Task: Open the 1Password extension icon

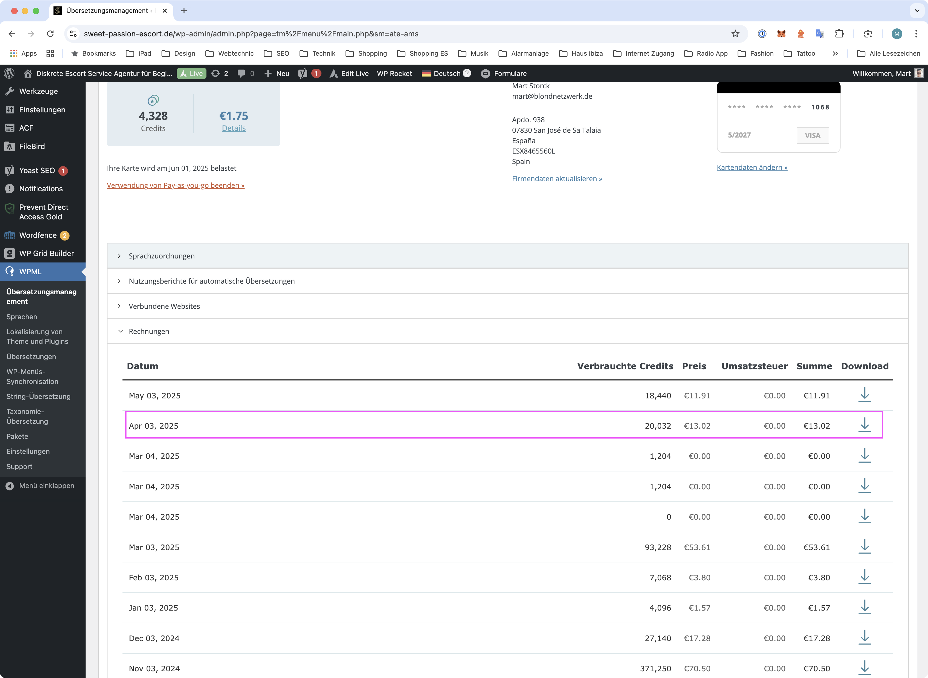Action: pyautogui.click(x=762, y=34)
